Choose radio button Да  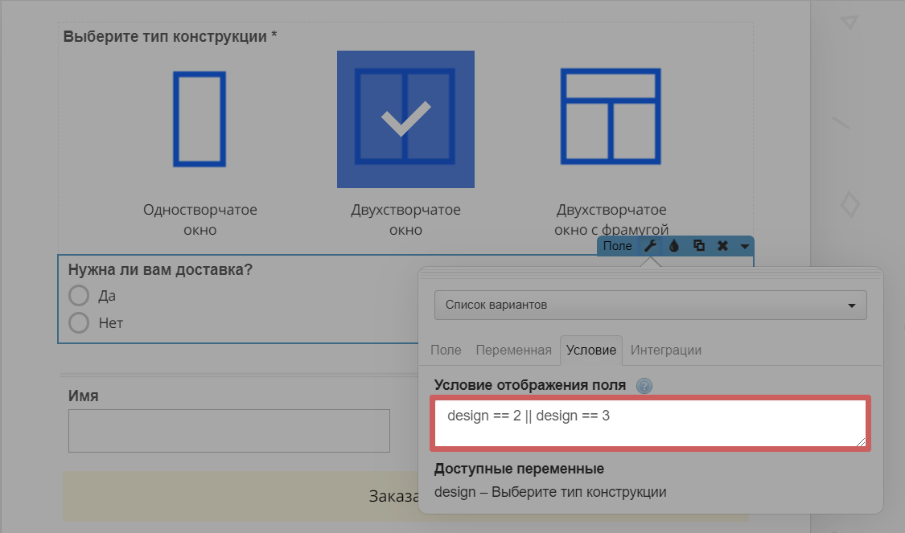click(79, 295)
